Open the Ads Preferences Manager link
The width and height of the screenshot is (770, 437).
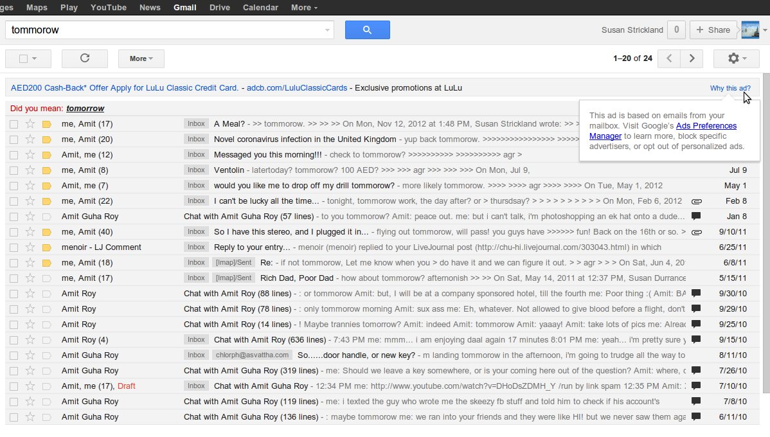pyautogui.click(x=663, y=131)
